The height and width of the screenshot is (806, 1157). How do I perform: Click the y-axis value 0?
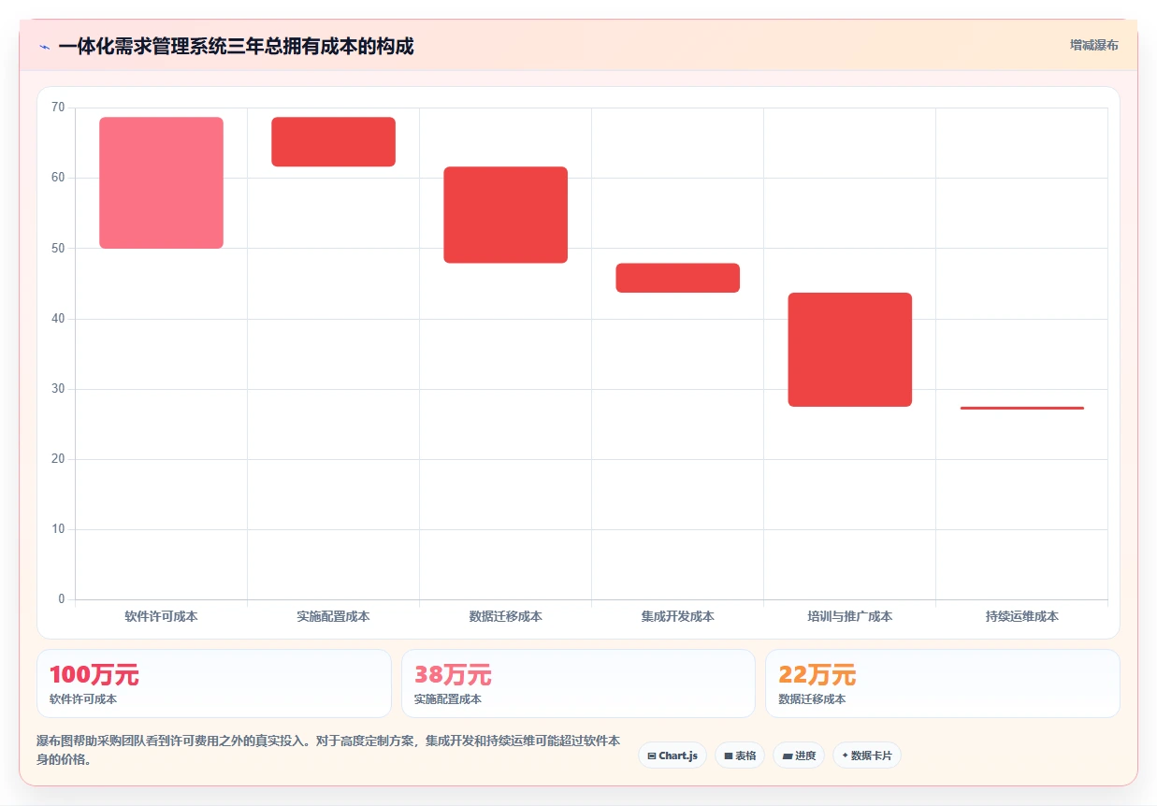pos(62,599)
